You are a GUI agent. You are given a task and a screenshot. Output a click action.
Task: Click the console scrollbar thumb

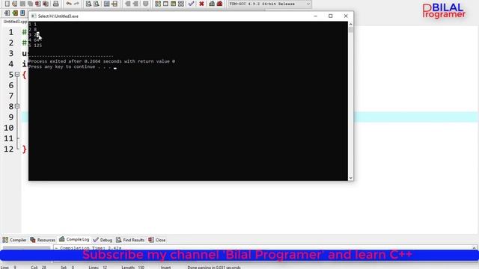click(350, 30)
